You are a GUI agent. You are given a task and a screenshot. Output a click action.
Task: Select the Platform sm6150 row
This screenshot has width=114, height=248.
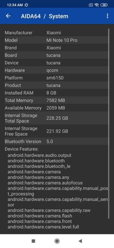pyautogui.click(x=56, y=78)
